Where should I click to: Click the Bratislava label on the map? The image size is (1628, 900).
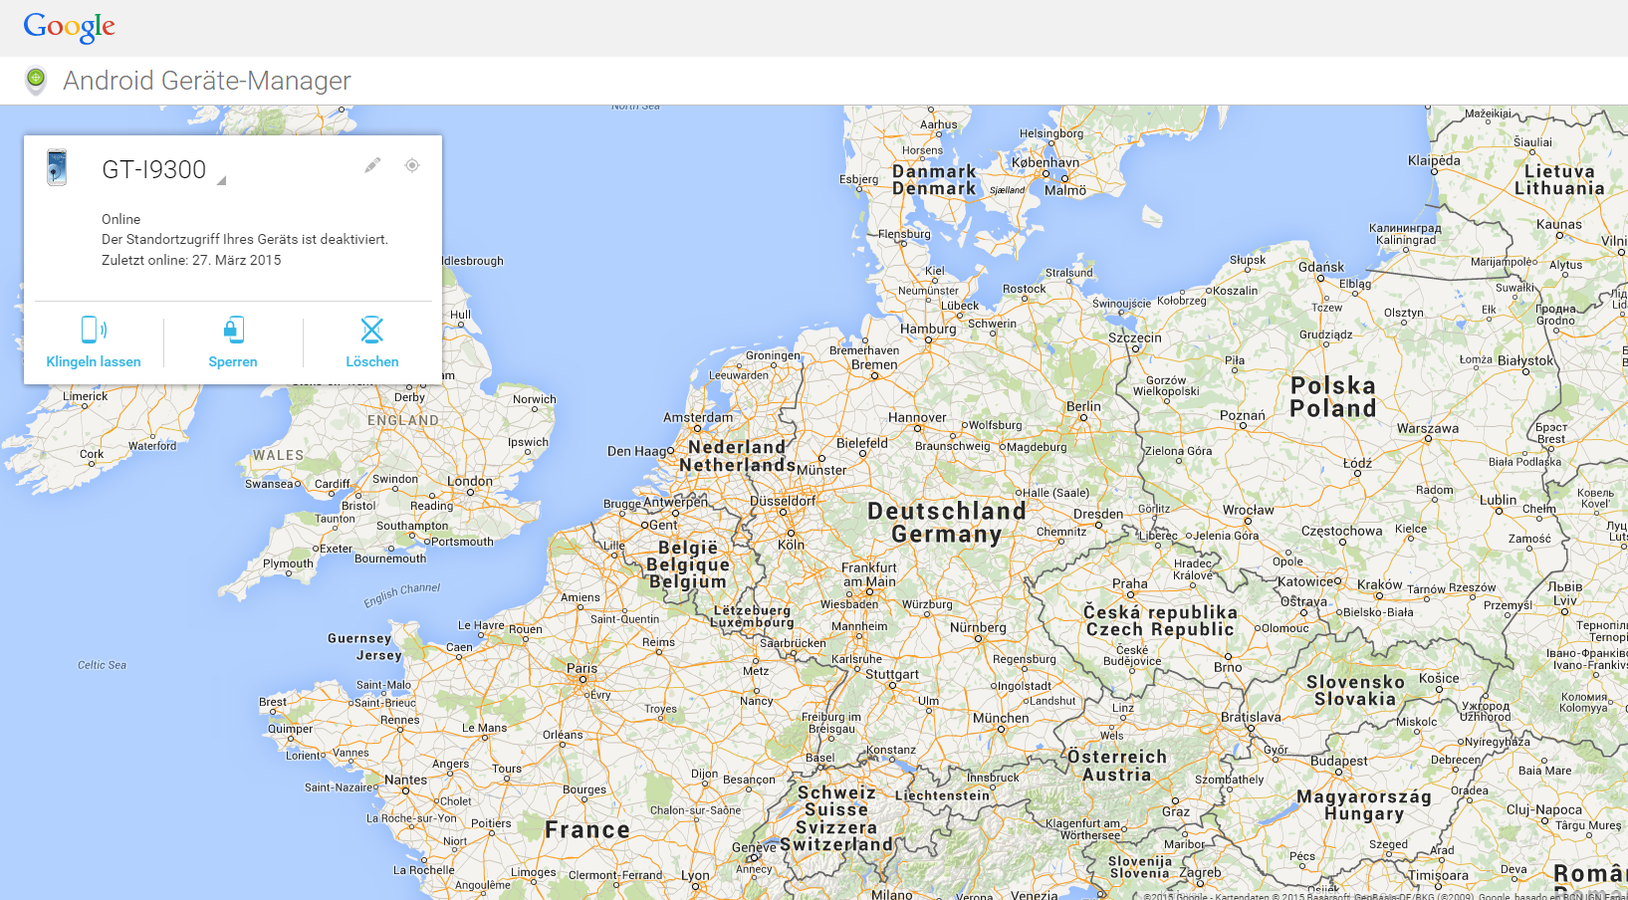1251,717
